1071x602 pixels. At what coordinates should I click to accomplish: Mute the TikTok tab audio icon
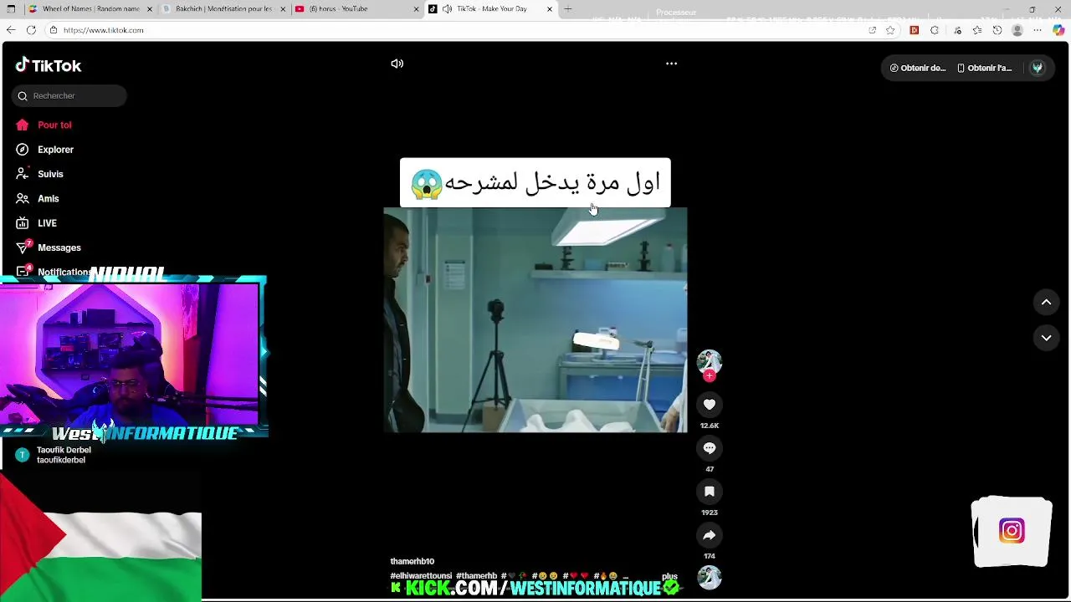pyautogui.click(x=448, y=9)
